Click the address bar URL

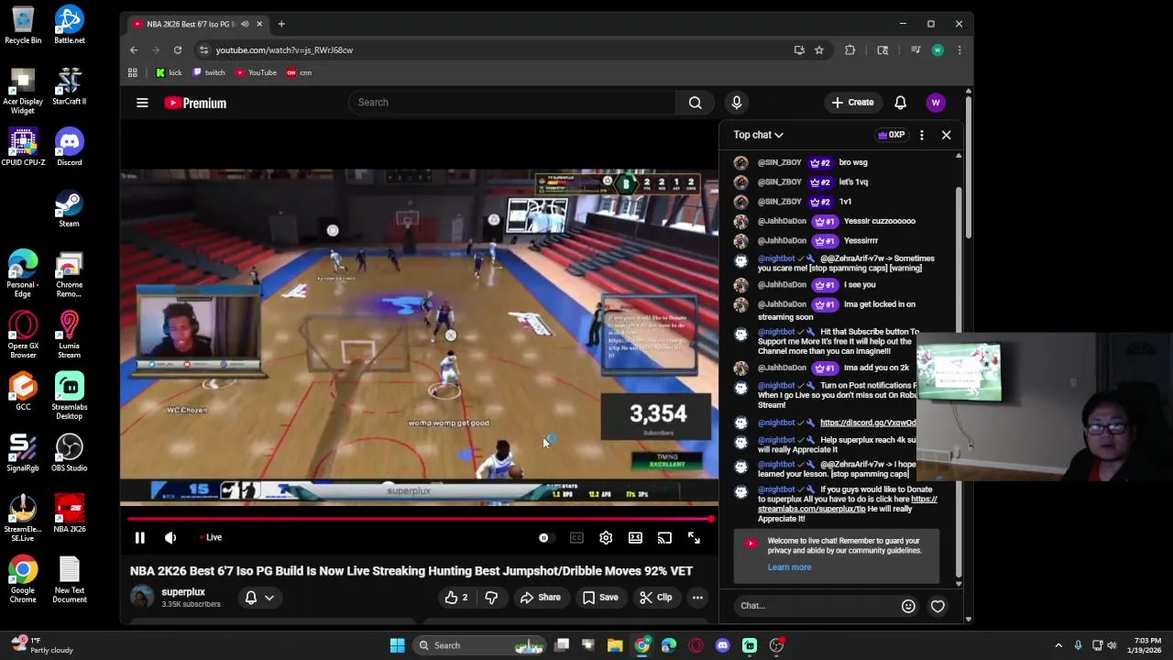[284, 50]
